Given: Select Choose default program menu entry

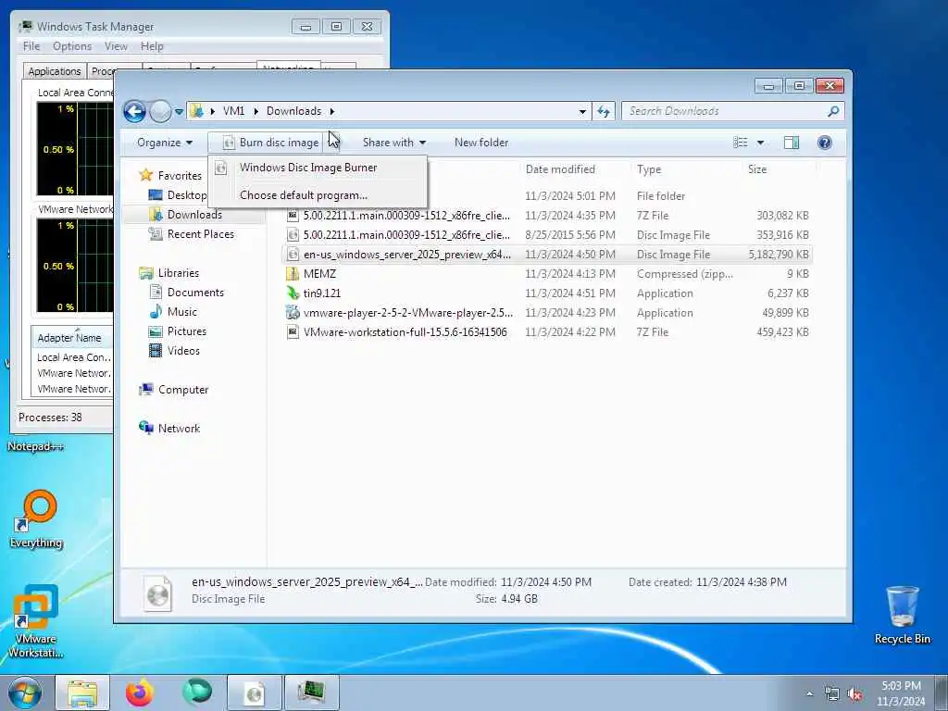Looking at the screenshot, I should [318, 195].
